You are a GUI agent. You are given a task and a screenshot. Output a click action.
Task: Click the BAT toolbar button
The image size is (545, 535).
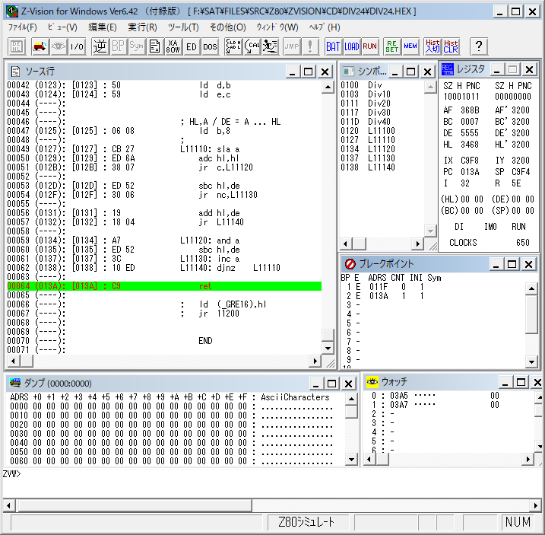coord(333,46)
